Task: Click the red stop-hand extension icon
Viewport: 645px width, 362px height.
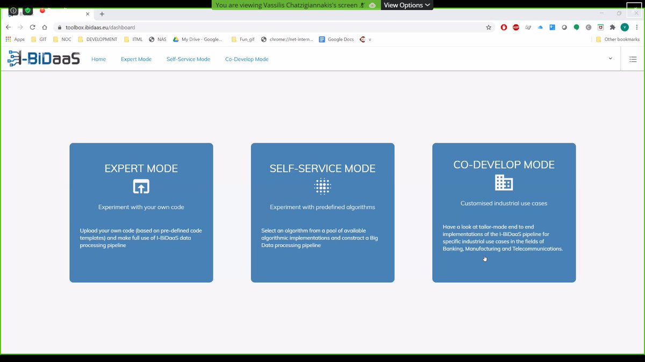Action: point(504,27)
